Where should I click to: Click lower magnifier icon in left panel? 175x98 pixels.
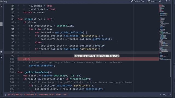(x=1, y=57)
